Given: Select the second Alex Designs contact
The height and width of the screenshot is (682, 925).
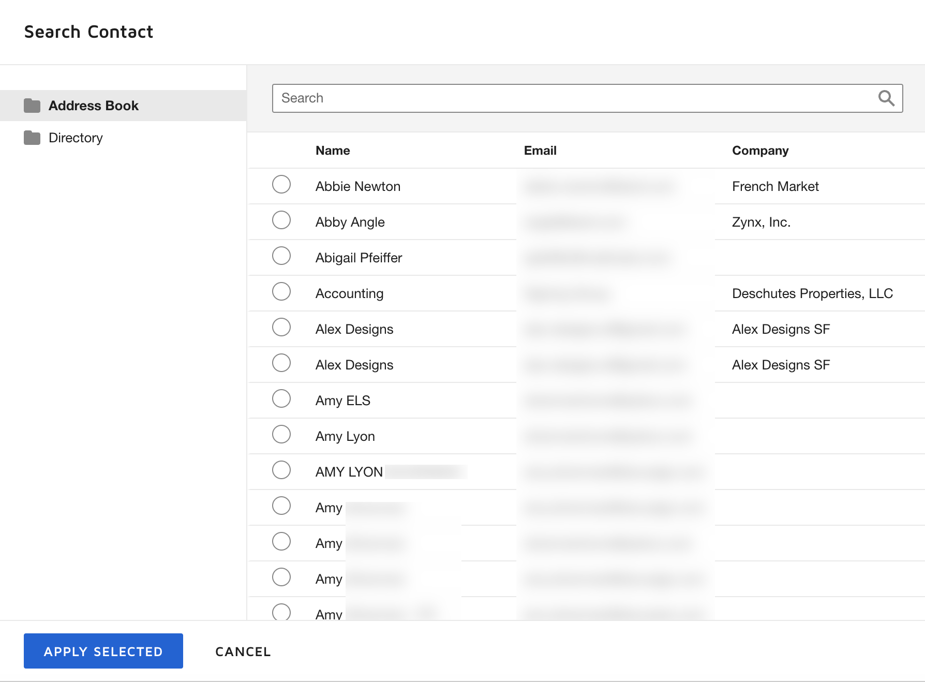Looking at the screenshot, I should tap(281, 363).
